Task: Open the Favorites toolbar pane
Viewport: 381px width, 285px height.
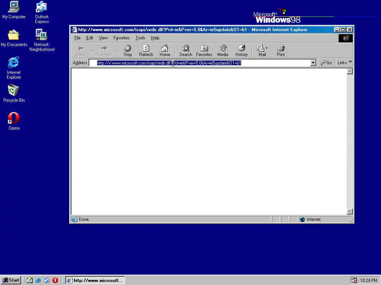Action: (204, 51)
